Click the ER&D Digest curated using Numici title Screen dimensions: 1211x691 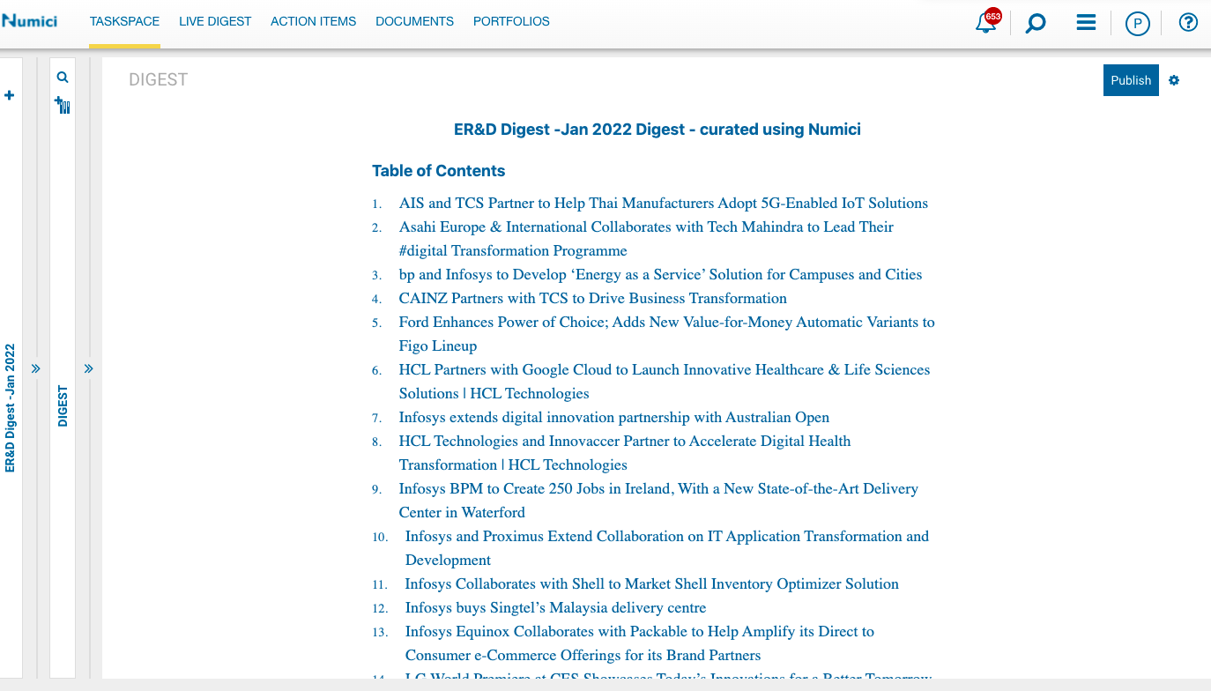click(658, 130)
